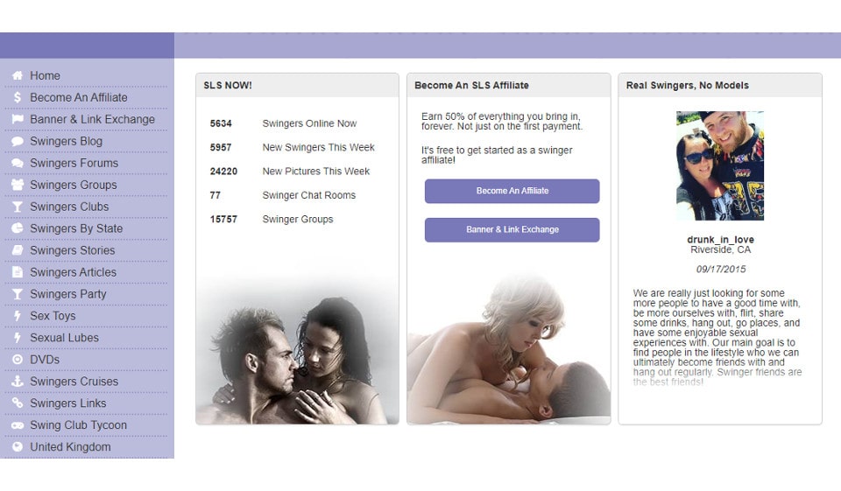This screenshot has height=491, width=841.
Task: Click the flag icon for Banner exchange
Action: point(18,120)
